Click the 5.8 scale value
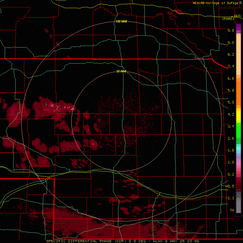This screenshot has height=243, width=243. point(231,90)
